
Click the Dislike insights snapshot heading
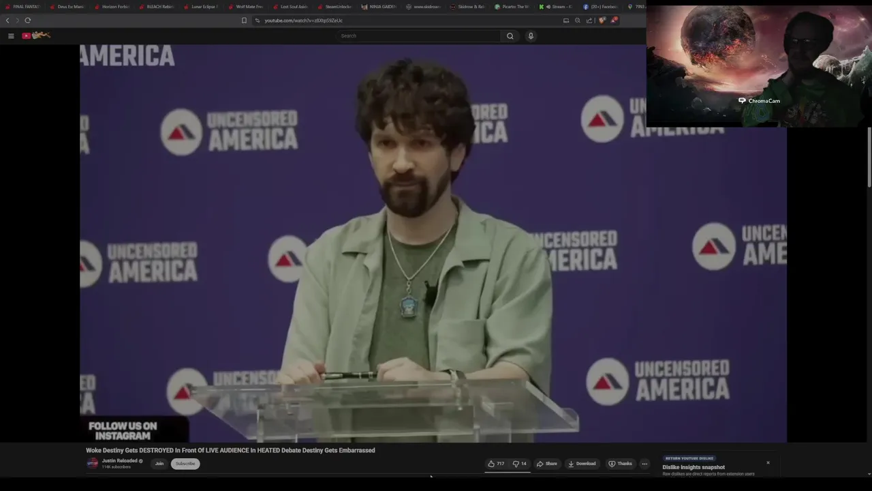pyautogui.click(x=694, y=467)
